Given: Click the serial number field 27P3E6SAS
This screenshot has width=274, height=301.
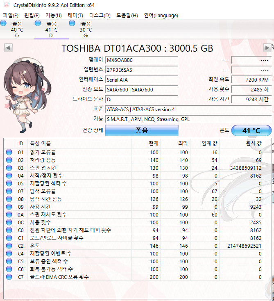Looking at the screenshot, I should (142, 70).
